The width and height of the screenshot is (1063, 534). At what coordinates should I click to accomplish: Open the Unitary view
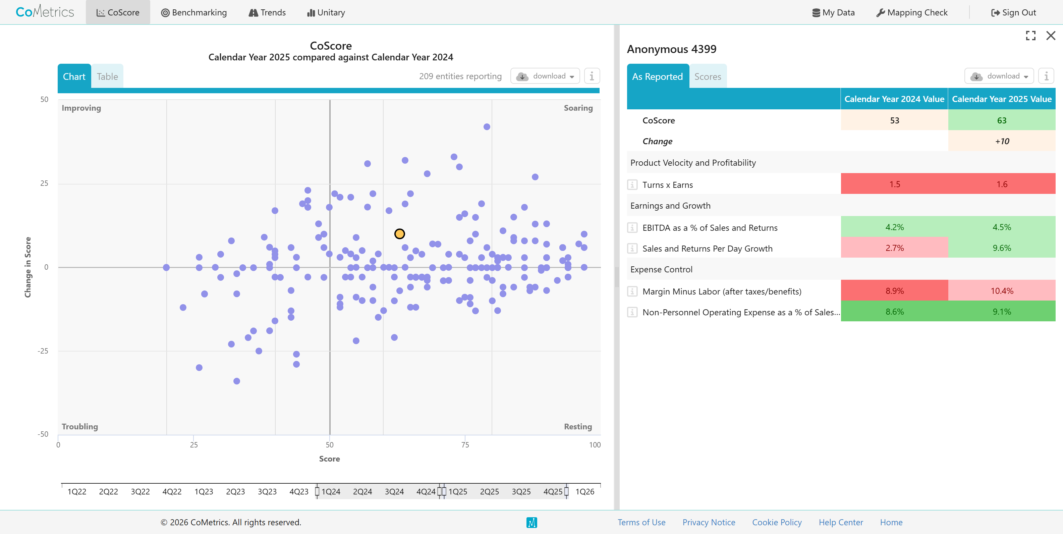326,12
